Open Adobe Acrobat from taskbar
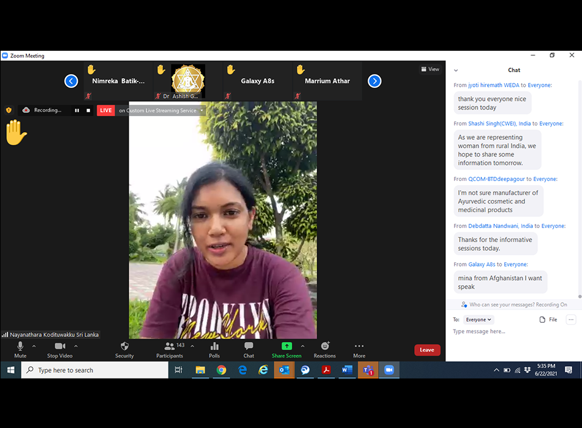The image size is (582, 428). tap(326, 370)
